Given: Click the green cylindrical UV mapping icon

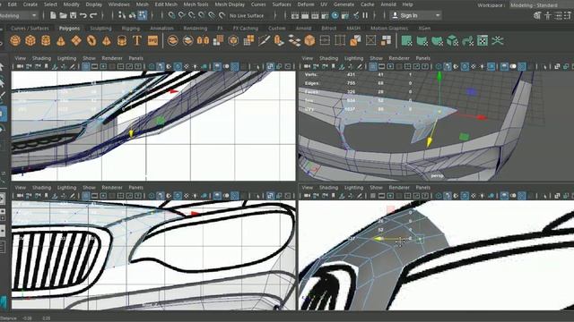Looking at the screenshot, I should tap(422, 40).
